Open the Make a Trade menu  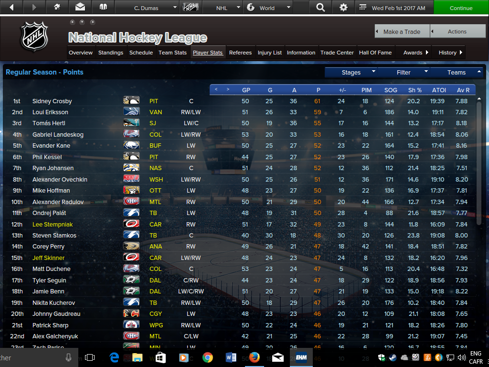pos(402,32)
